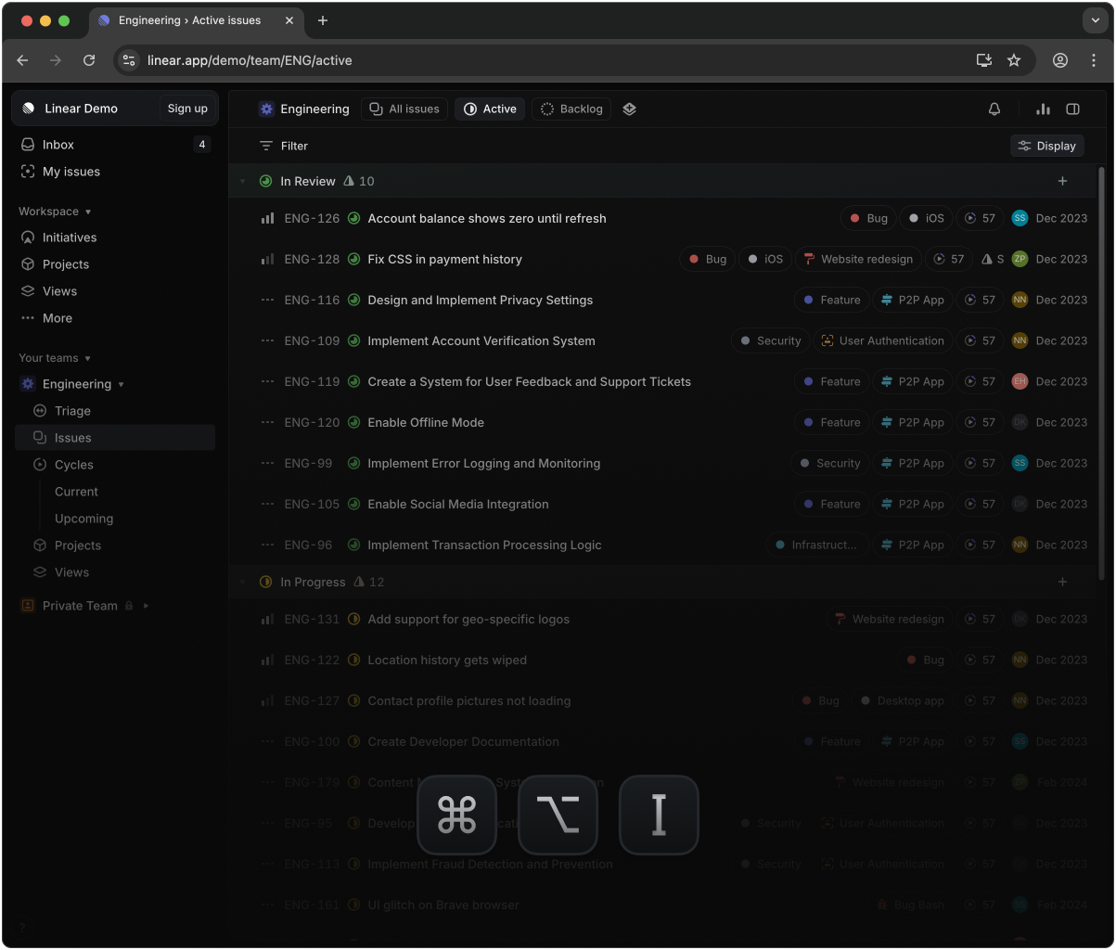Open the notifications bell
The image size is (1116, 950).
click(x=994, y=109)
